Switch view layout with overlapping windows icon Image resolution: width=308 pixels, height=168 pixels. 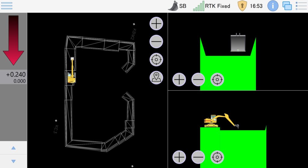click(287, 6)
